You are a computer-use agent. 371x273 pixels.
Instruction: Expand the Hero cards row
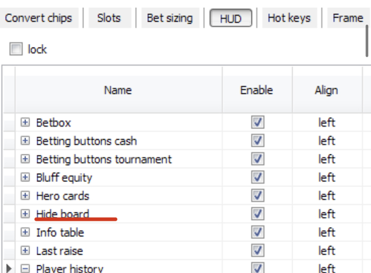click(x=25, y=196)
